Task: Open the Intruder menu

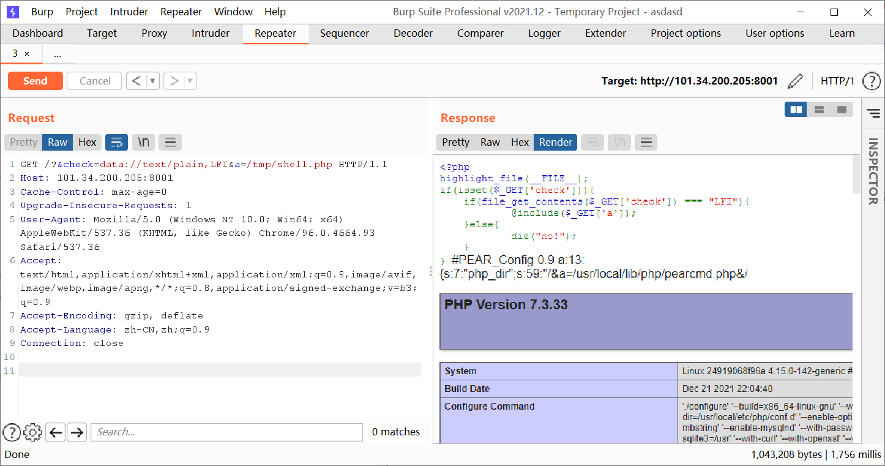Action: 129,12
